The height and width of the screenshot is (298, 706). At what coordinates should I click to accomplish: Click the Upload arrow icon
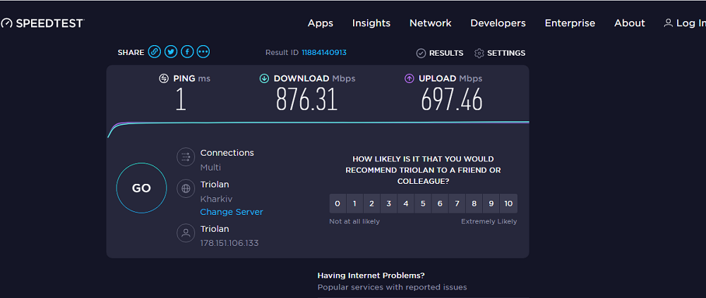pyautogui.click(x=409, y=79)
